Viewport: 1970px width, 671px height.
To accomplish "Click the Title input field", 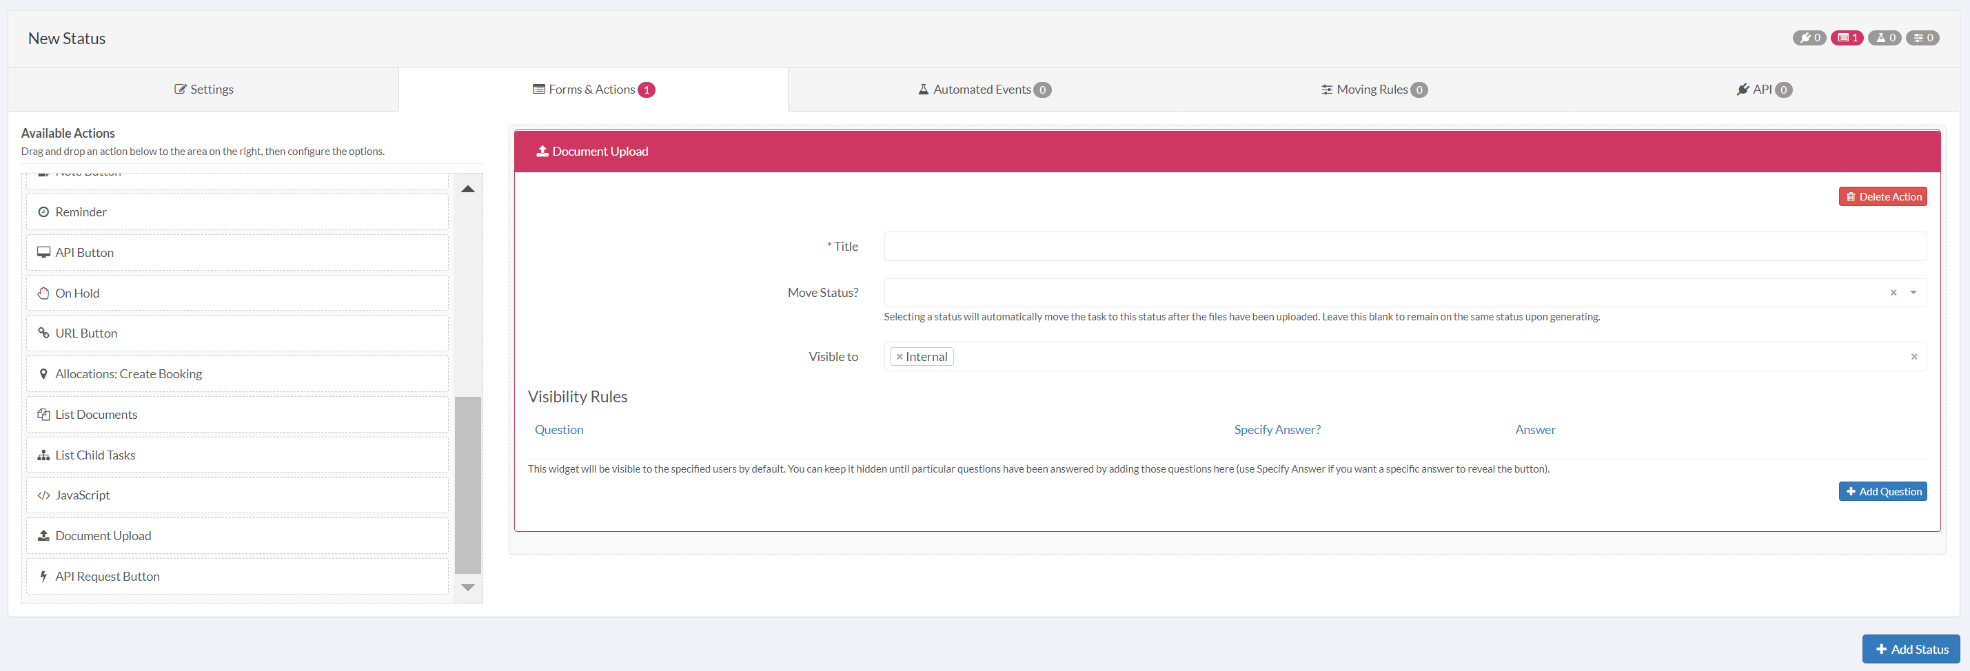I will pos(1405,246).
